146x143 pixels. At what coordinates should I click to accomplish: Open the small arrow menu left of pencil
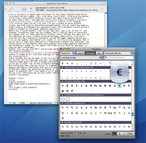click(x=6, y=9)
